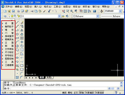125x95 pixels.
Task: Toggle 对象追踪 object tracking in status bar
Action: (99, 93)
